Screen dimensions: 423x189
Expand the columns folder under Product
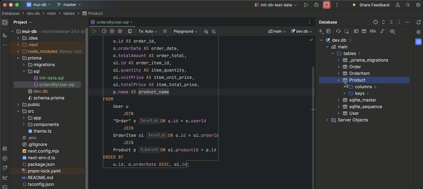click(344, 87)
